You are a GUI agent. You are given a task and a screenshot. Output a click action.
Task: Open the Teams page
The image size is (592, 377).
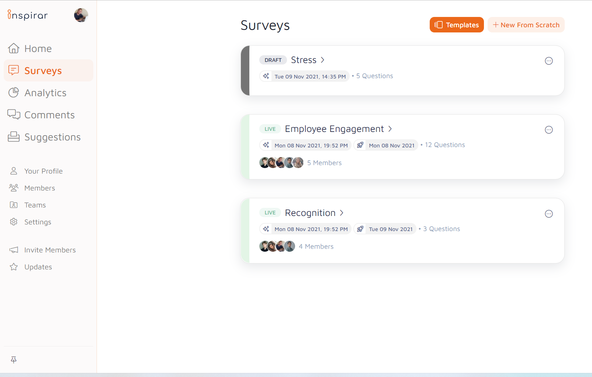(x=35, y=205)
